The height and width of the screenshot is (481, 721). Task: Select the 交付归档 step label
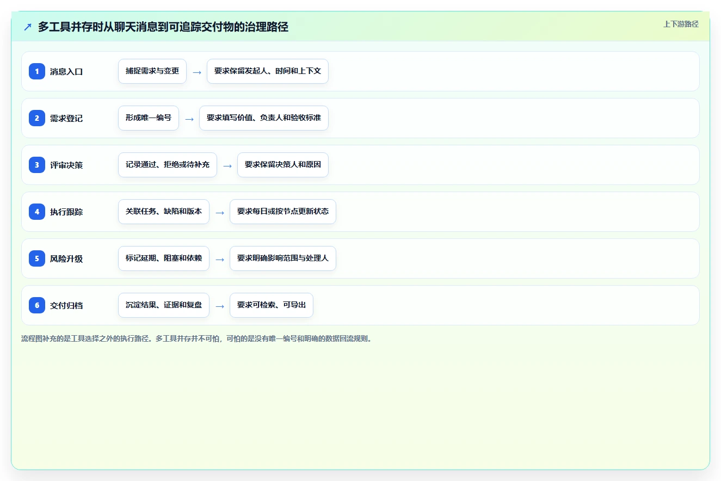[66, 305]
